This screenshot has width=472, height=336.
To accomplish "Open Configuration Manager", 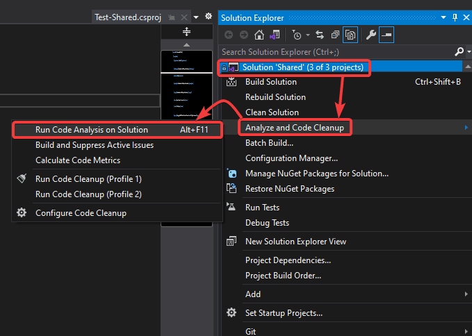I will tap(291, 158).
